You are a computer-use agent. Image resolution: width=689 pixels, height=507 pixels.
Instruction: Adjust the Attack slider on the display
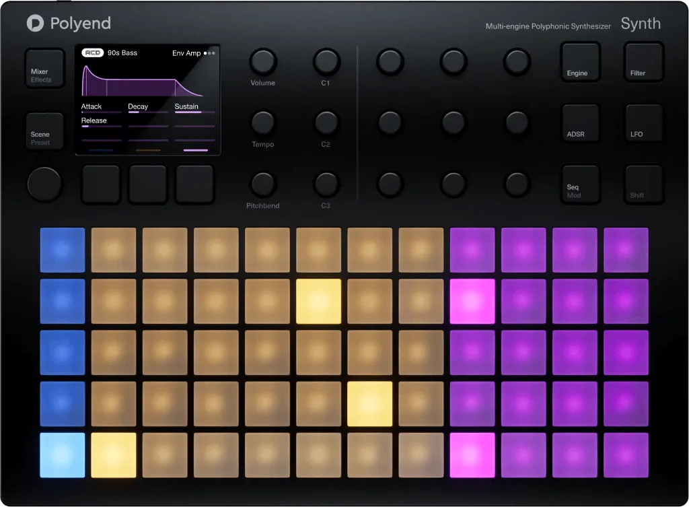pos(101,112)
